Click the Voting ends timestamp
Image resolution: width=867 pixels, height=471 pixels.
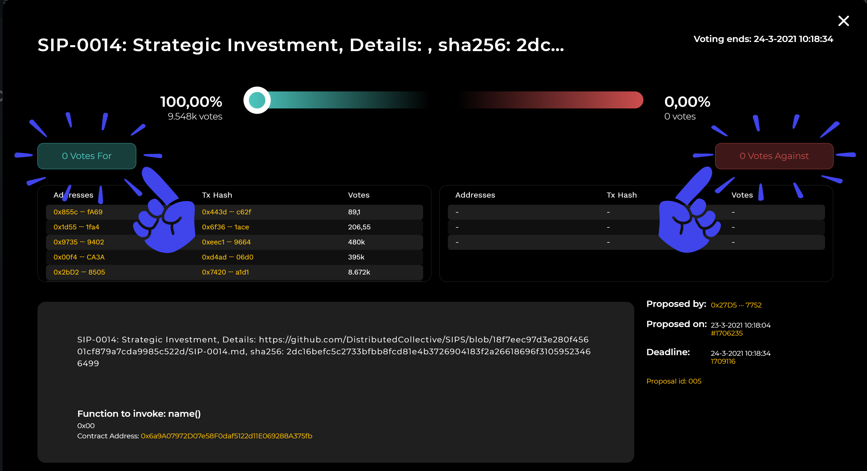(763, 39)
